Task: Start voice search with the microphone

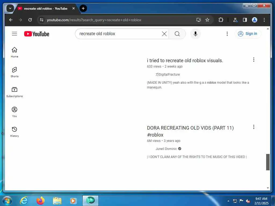Action: pos(196,34)
